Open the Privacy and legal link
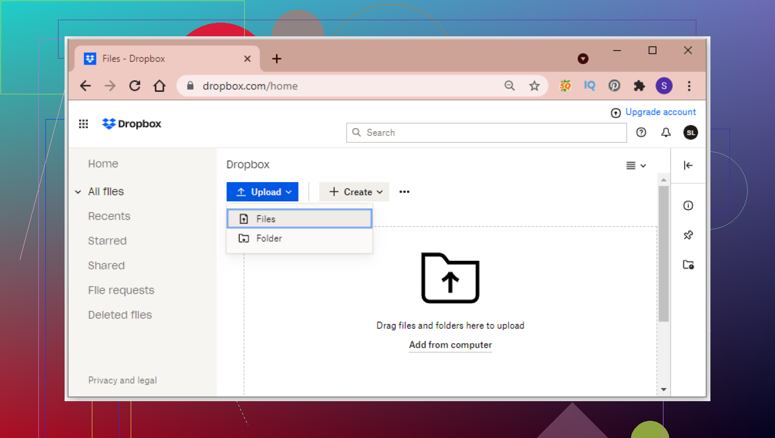Viewport: 775px width, 438px height. click(123, 380)
